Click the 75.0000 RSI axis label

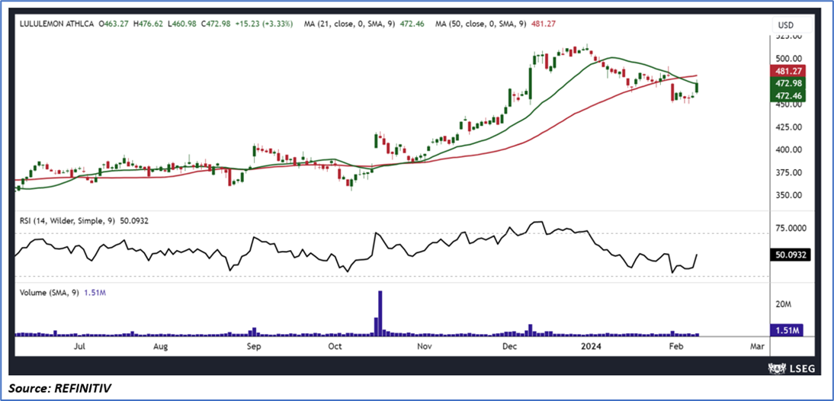tap(792, 228)
